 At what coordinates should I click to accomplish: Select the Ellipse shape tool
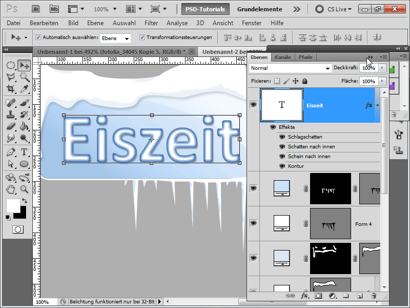coord(24,164)
